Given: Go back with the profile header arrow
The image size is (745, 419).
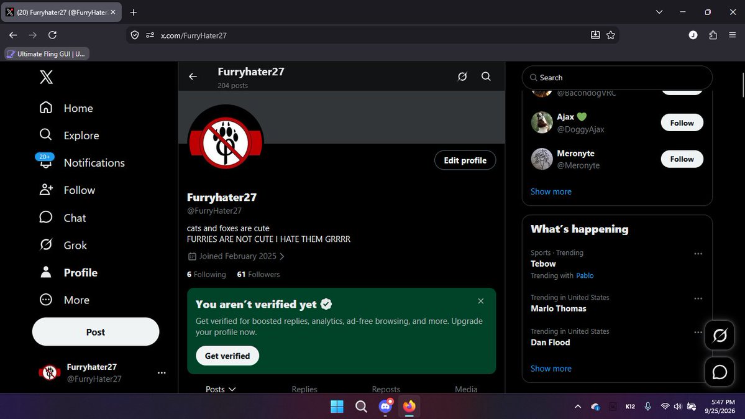Looking at the screenshot, I should (x=193, y=76).
